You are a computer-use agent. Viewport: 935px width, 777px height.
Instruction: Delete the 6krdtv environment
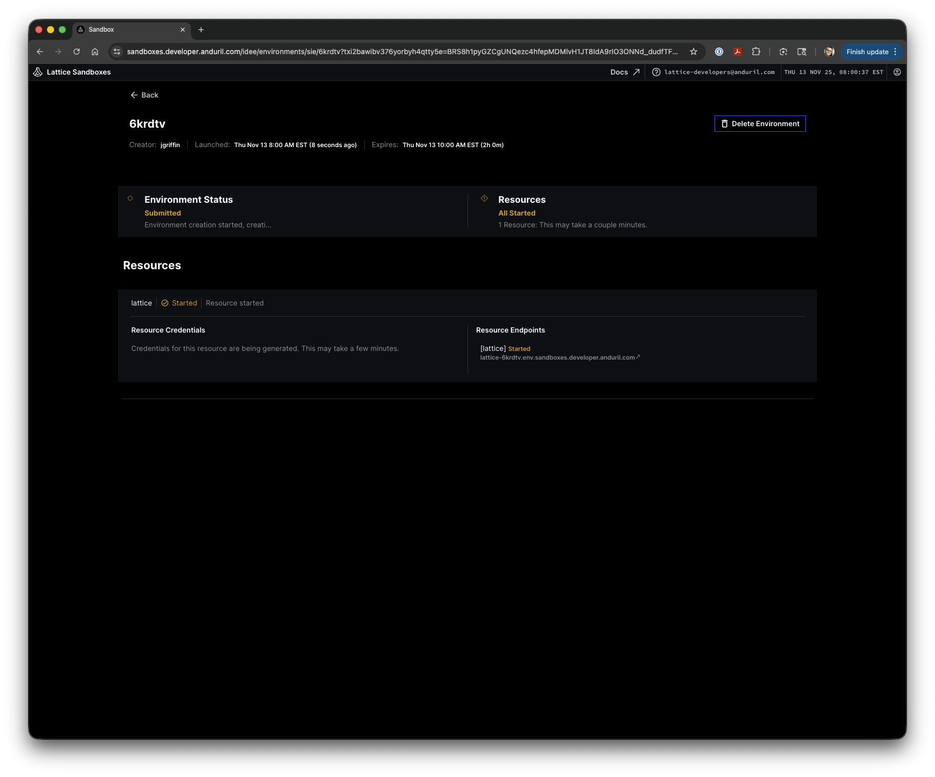pyautogui.click(x=760, y=124)
